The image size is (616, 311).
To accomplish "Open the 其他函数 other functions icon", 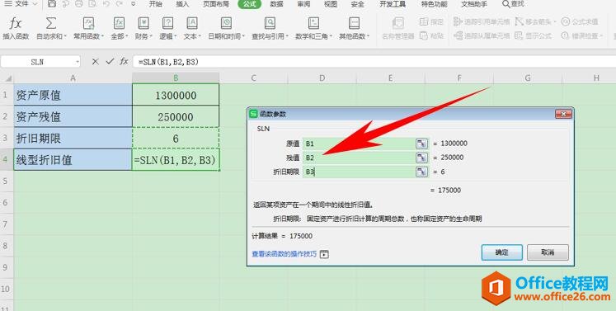I will (354, 23).
